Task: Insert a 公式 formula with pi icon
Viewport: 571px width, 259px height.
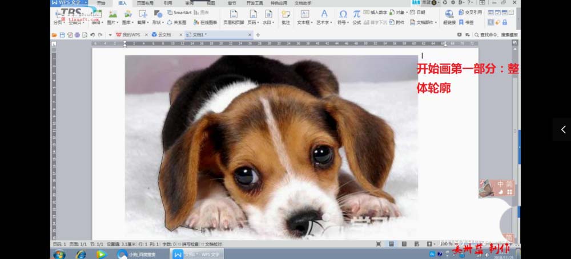Action: pyautogui.click(x=356, y=14)
